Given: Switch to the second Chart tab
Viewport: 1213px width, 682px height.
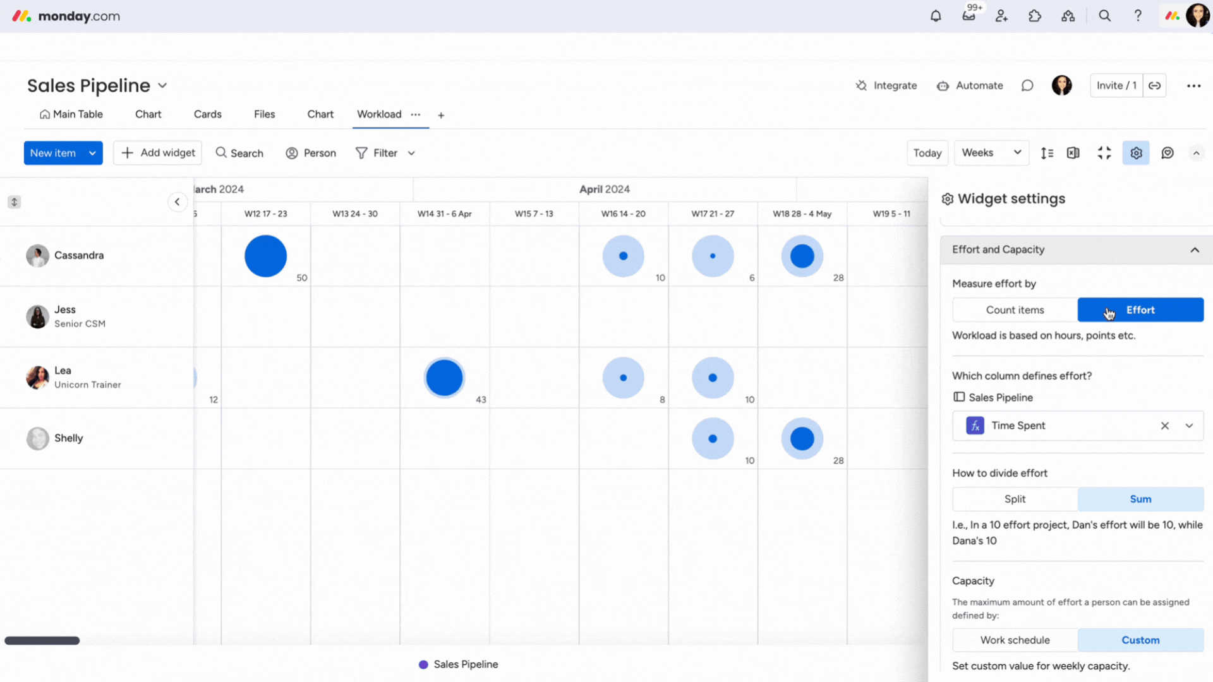Looking at the screenshot, I should [x=320, y=114].
